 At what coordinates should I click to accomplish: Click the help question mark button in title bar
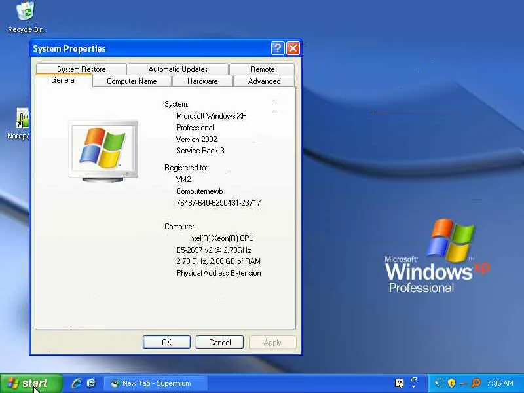pos(277,48)
